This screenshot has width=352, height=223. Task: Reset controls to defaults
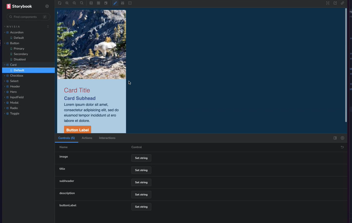click(342, 147)
